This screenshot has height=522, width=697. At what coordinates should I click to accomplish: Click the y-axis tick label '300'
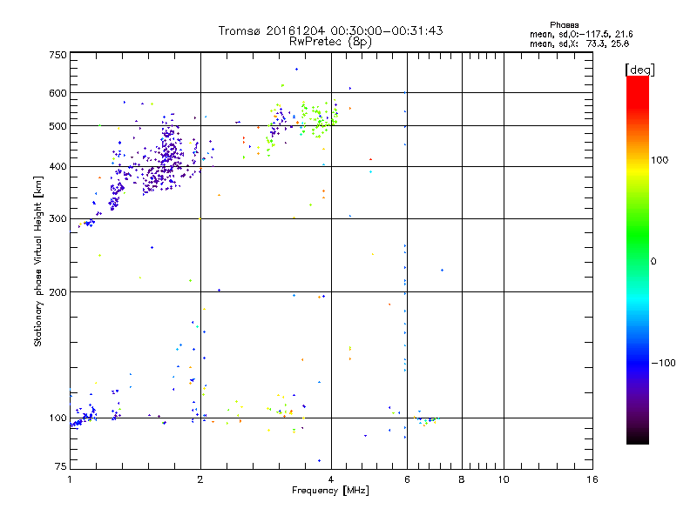[x=58, y=218]
